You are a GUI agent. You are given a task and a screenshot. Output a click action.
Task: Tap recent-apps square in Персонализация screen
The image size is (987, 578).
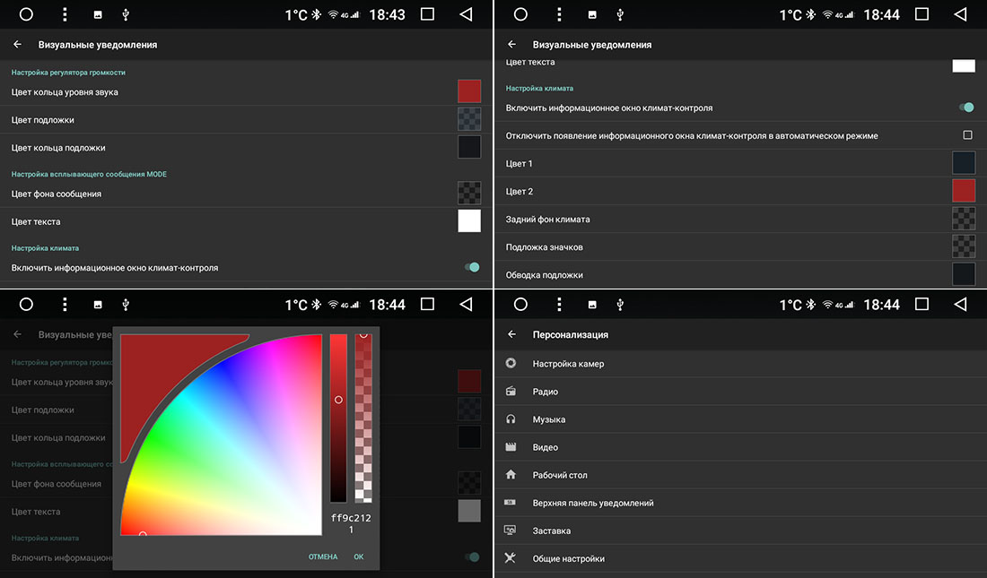921,305
